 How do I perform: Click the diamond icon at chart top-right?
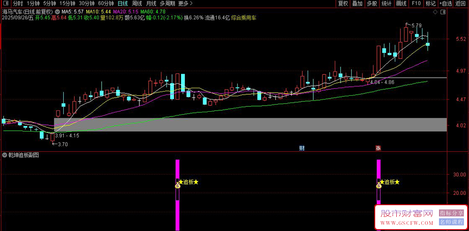pyautogui.click(x=436, y=12)
